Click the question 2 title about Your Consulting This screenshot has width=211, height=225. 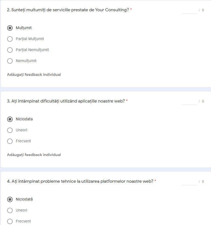click(68, 10)
